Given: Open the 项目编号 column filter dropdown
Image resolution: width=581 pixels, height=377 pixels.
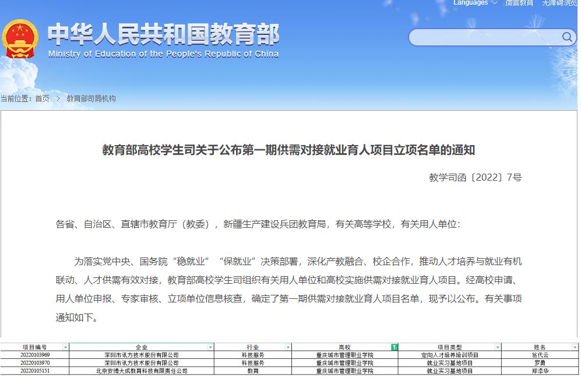Looking at the screenshot, I should click(x=65, y=347).
